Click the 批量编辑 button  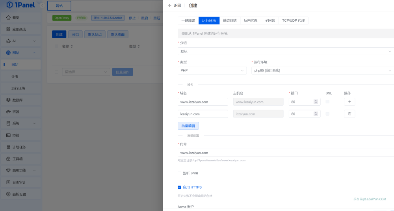(188, 126)
